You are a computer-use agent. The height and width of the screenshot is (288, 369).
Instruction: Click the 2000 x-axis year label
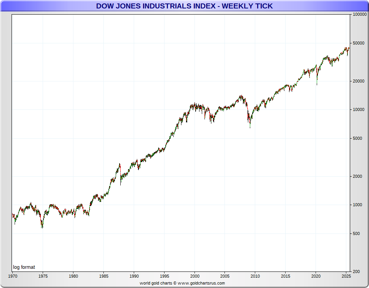(194, 276)
